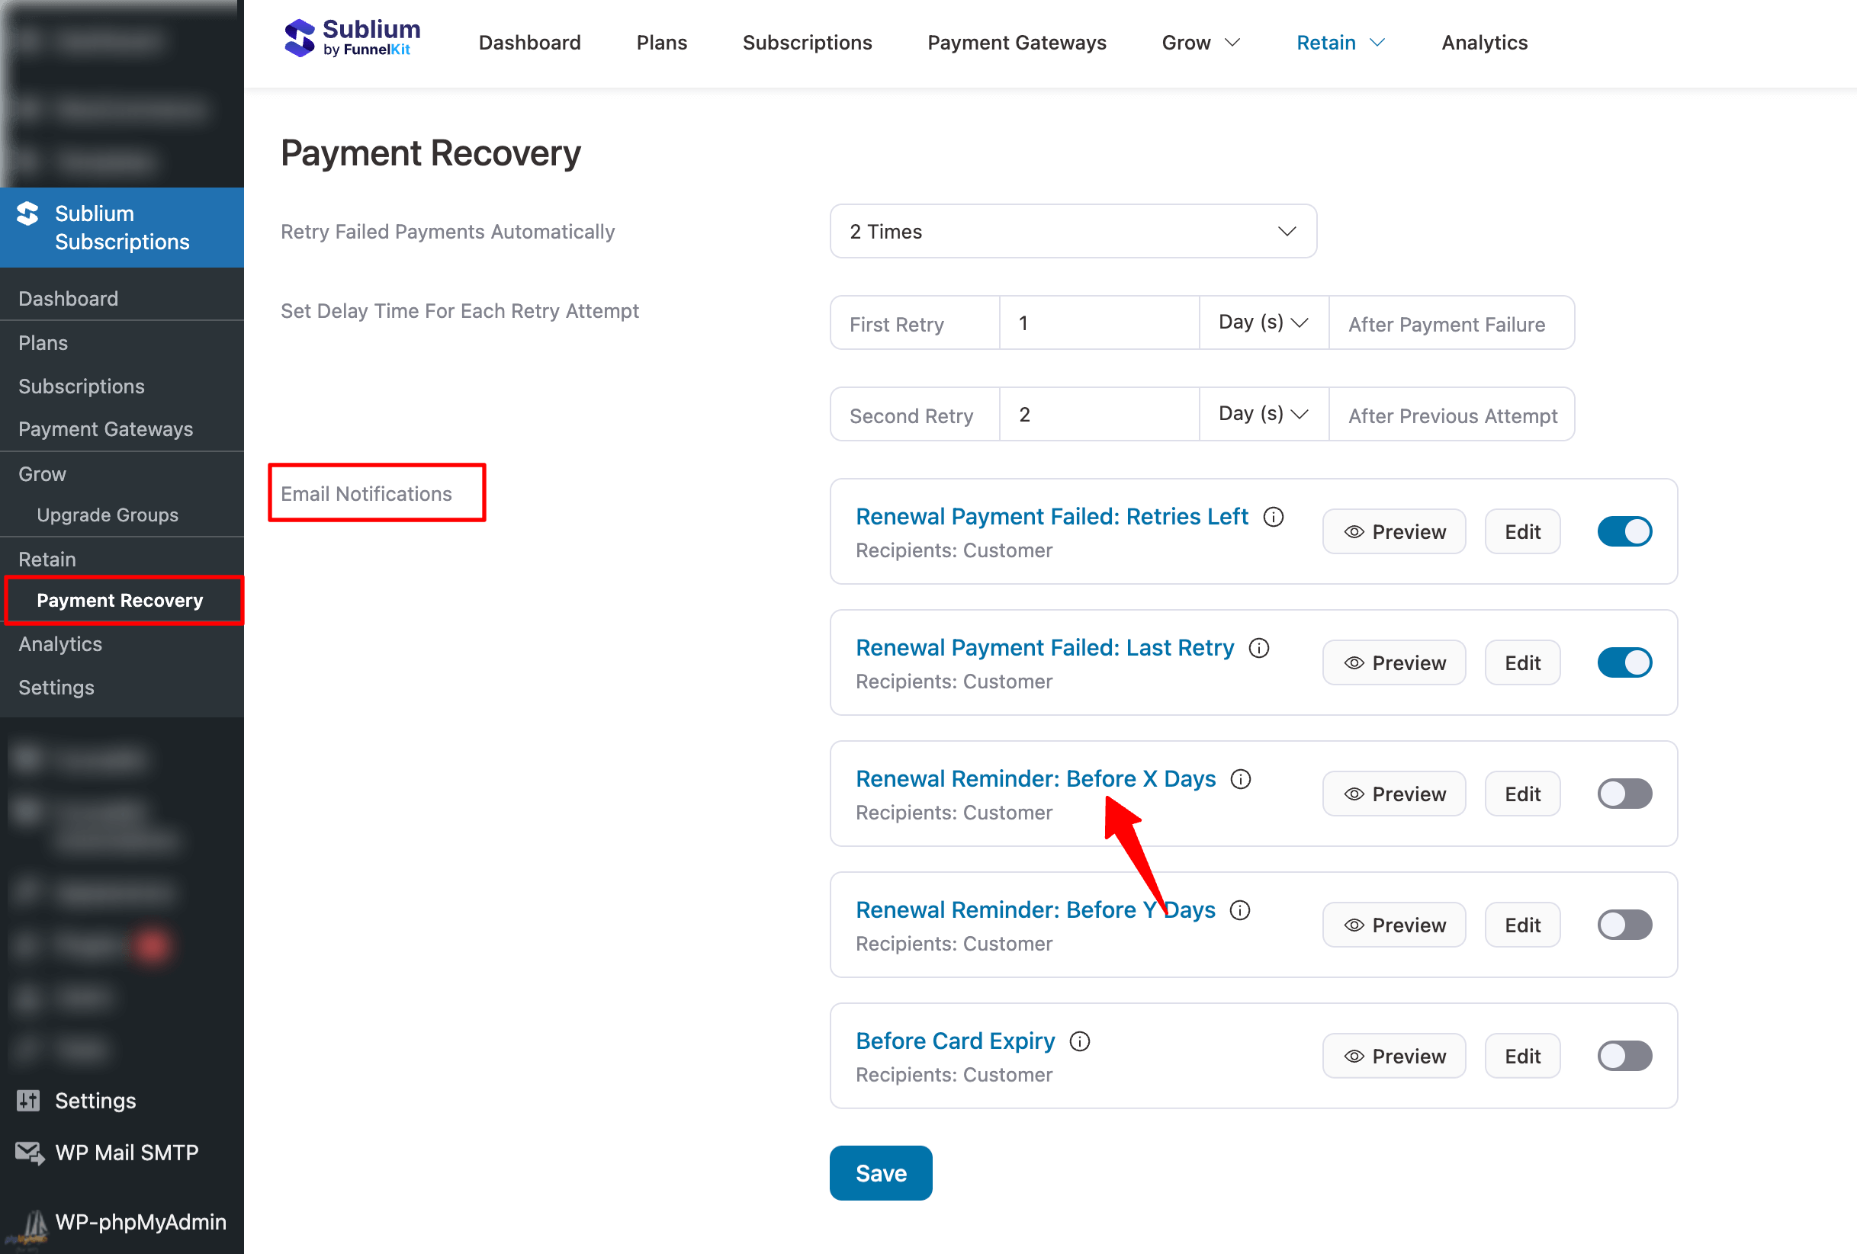The height and width of the screenshot is (1254, 1857).
Task: Disable Renewal Payment Failed: Retries Left toggle
Action: tap(1624, 531)
